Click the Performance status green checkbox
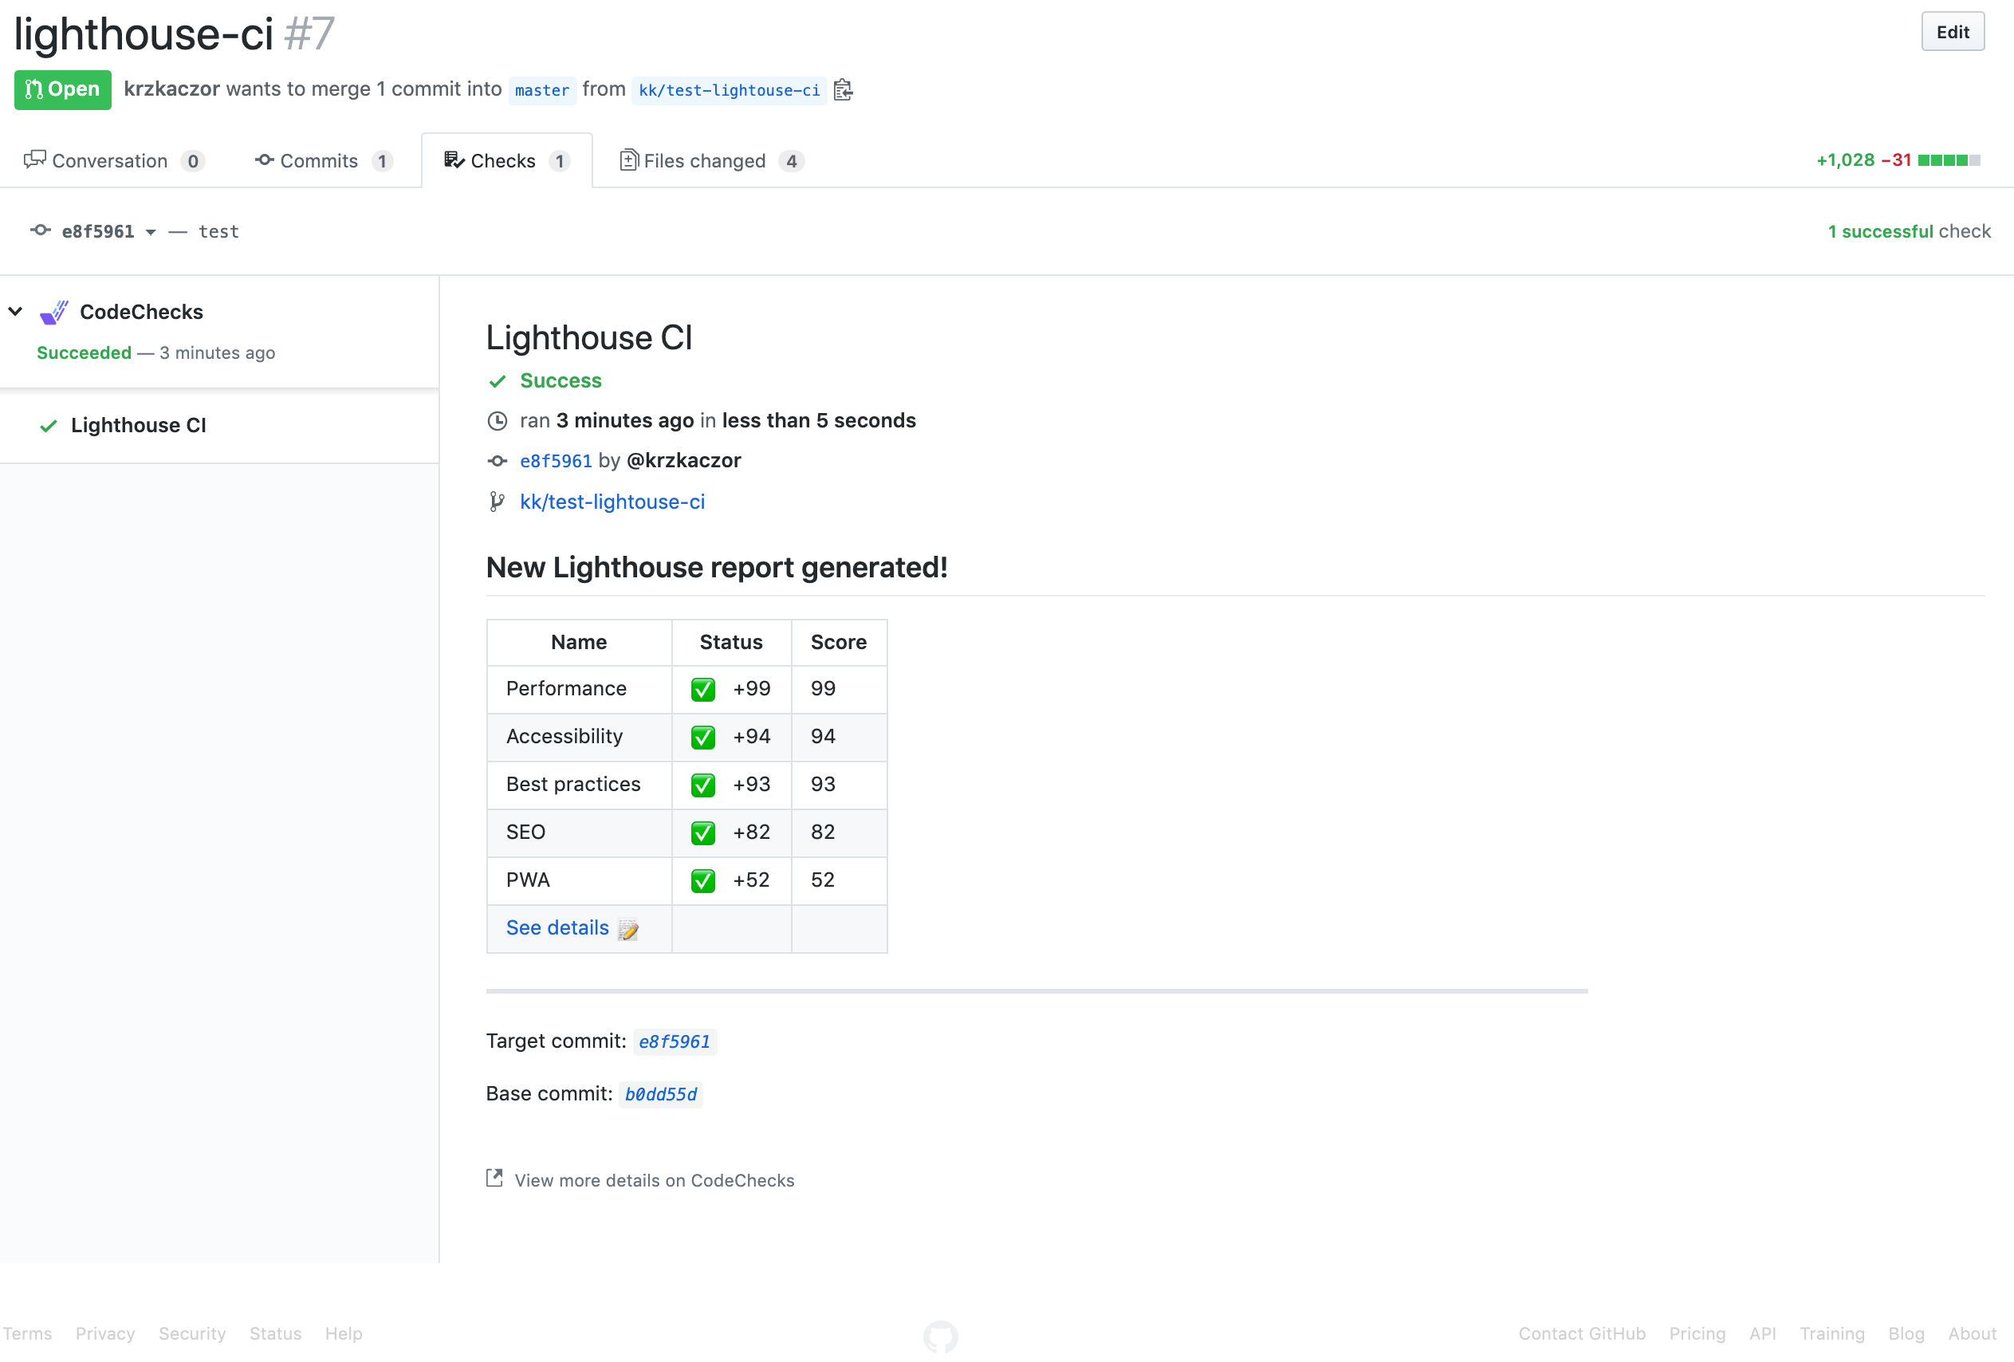 702,689
